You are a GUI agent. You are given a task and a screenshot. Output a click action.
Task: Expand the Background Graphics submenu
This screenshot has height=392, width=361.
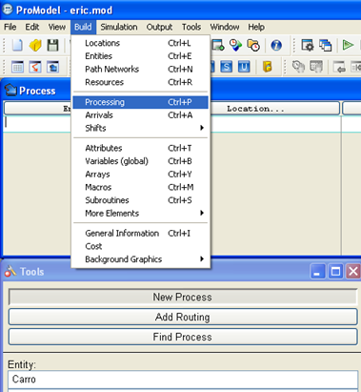click(x=140, y=259)
